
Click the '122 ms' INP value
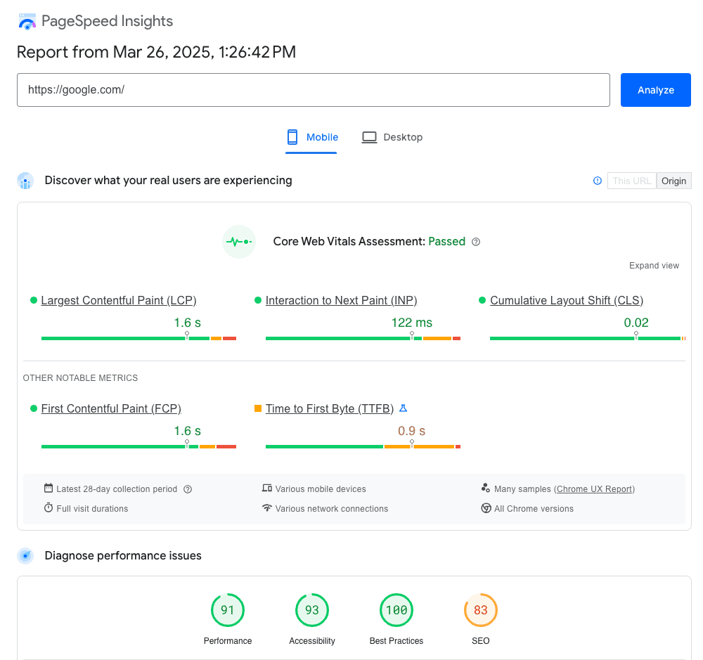[411, 323]
